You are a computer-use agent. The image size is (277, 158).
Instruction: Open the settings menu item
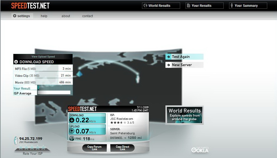click(22, 16)
